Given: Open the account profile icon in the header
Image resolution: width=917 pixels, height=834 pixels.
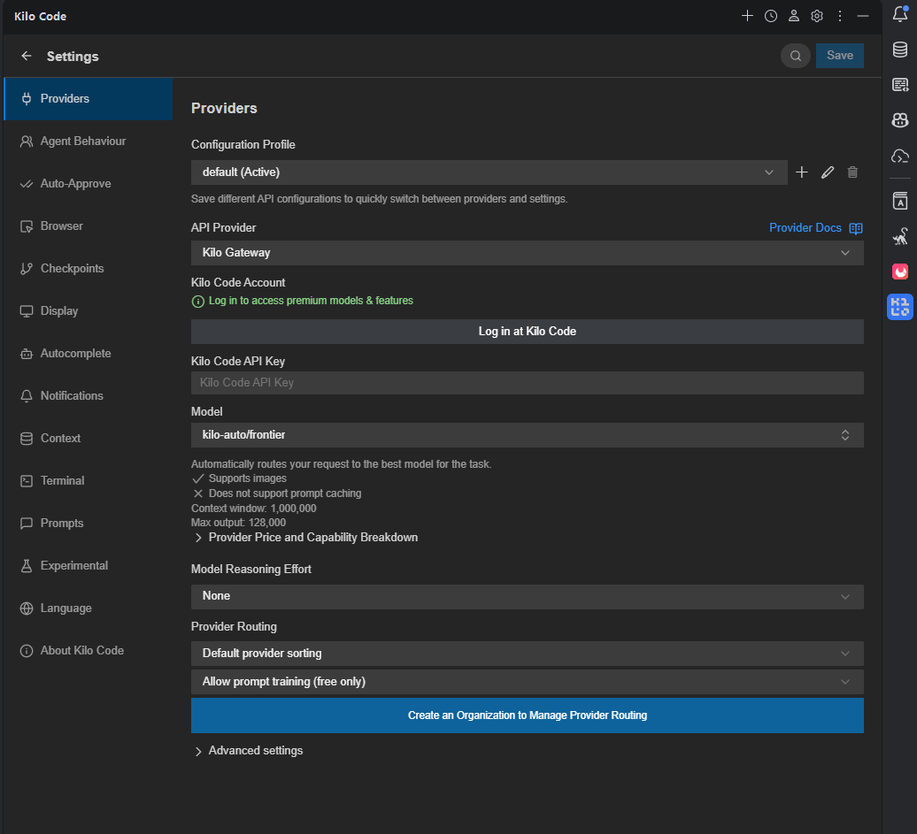Looking at the screenshot, I should click(793, 15).
